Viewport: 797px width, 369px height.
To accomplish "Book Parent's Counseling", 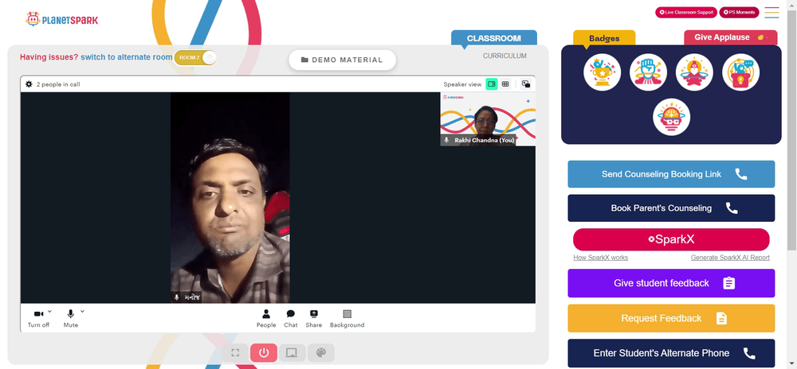I will [x=671, y=208].
